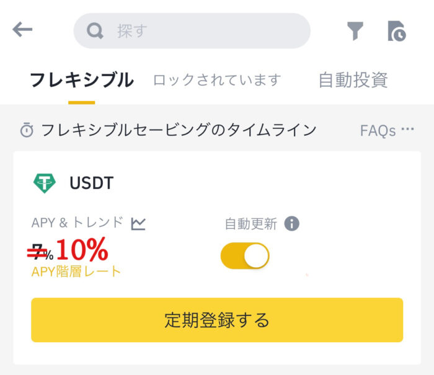Open the history document-clock icon
This screenshot has width=434, height=375.
397,31
